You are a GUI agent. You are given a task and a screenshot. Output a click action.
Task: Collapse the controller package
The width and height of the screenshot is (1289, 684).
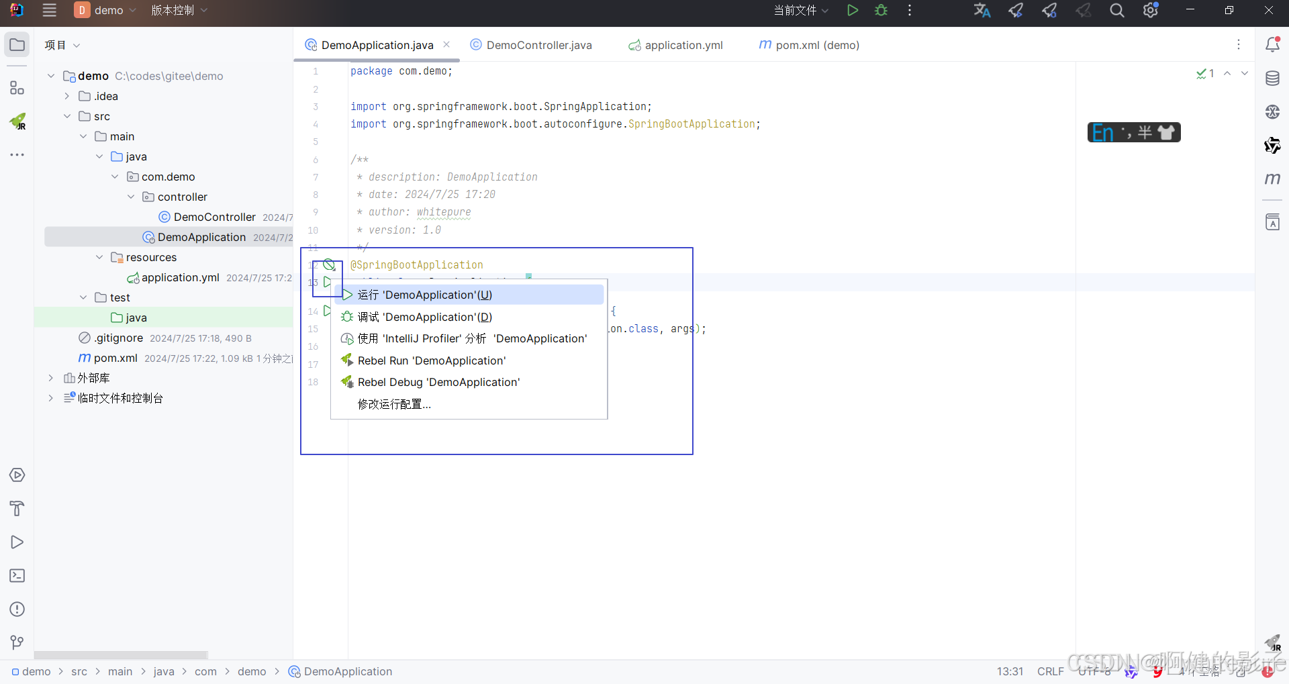click(x=131, y=197)
